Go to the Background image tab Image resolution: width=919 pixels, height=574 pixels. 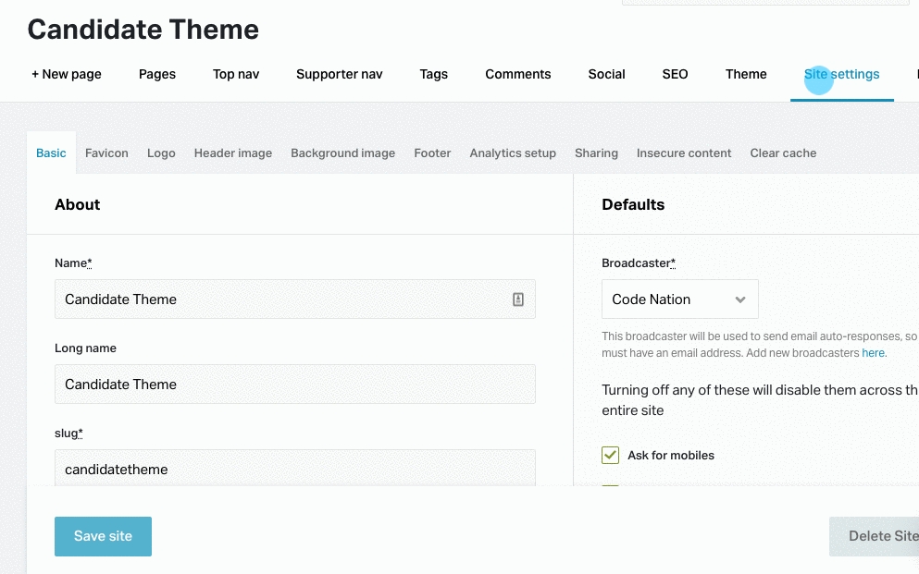342,153
